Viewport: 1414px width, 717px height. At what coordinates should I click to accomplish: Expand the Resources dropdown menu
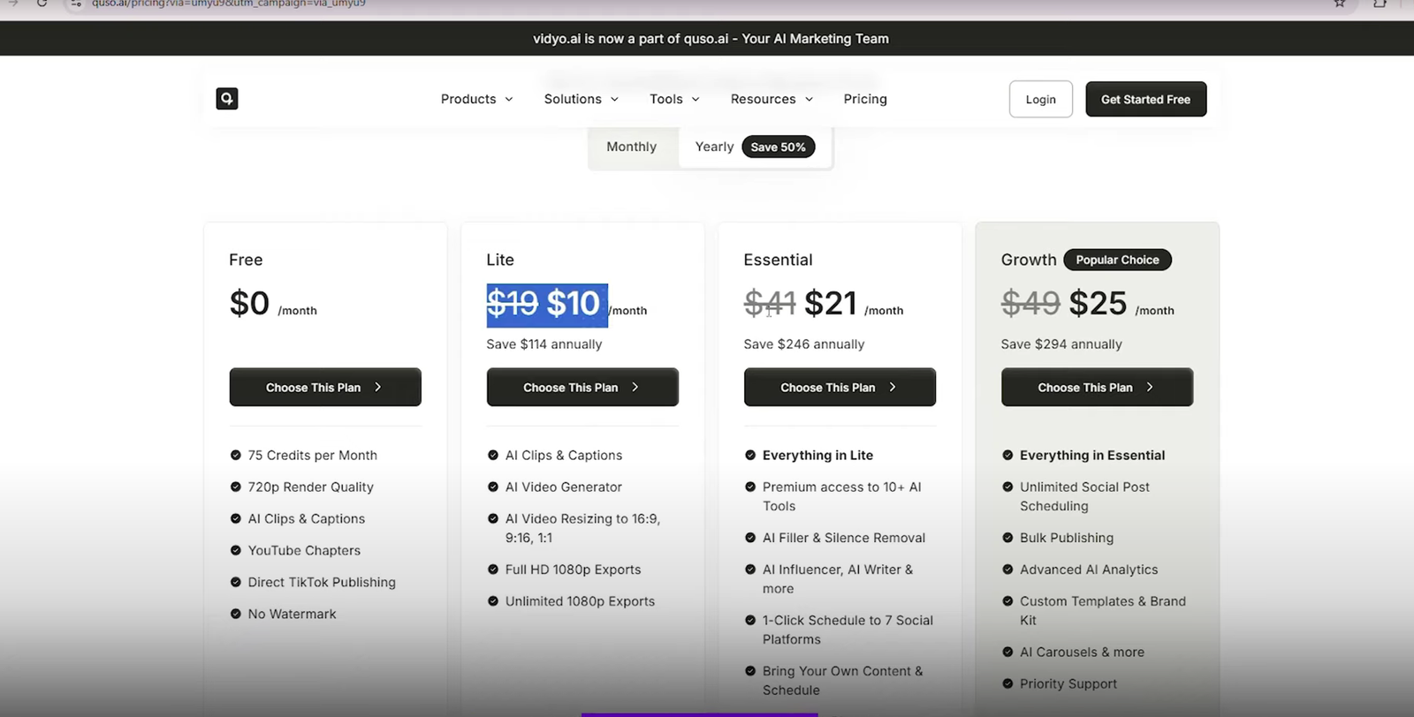tap(772, 99)
